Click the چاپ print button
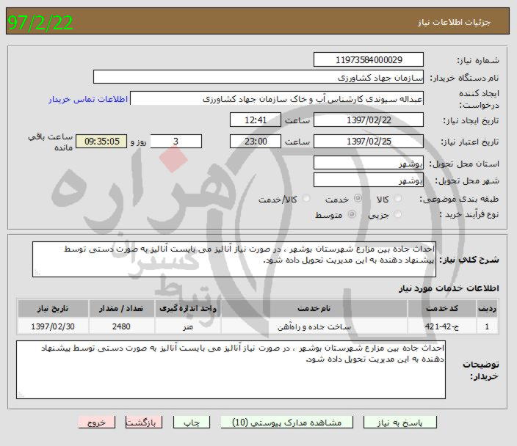517x446 pixels. 192,423
